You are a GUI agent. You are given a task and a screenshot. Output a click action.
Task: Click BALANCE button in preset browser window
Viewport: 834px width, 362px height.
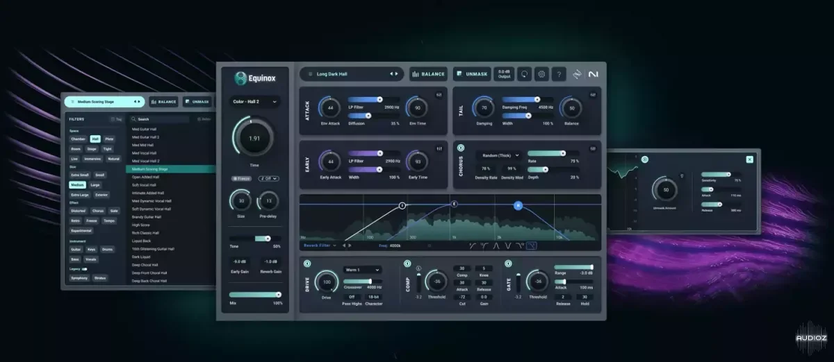[x=163, y=102]
